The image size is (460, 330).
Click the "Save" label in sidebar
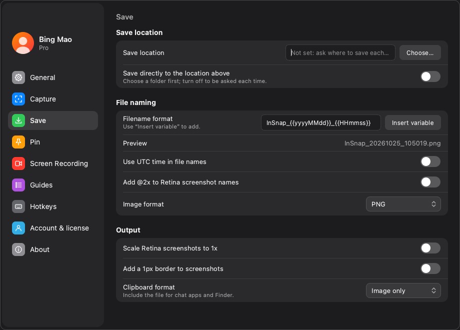[x=38, y=120]
